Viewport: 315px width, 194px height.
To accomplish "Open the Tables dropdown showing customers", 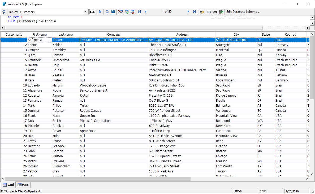I will coord(85,12).
